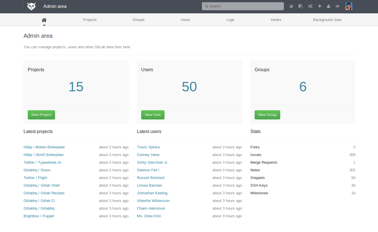Open the new project plus icon
378x232 pixels.
[x=320, y=6]
